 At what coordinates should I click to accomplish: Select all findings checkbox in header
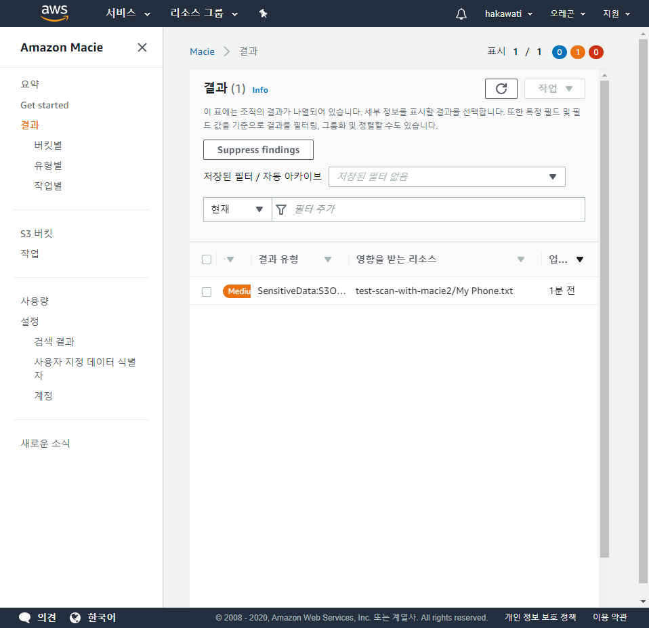pyautogui.click(x=207, y=259)
